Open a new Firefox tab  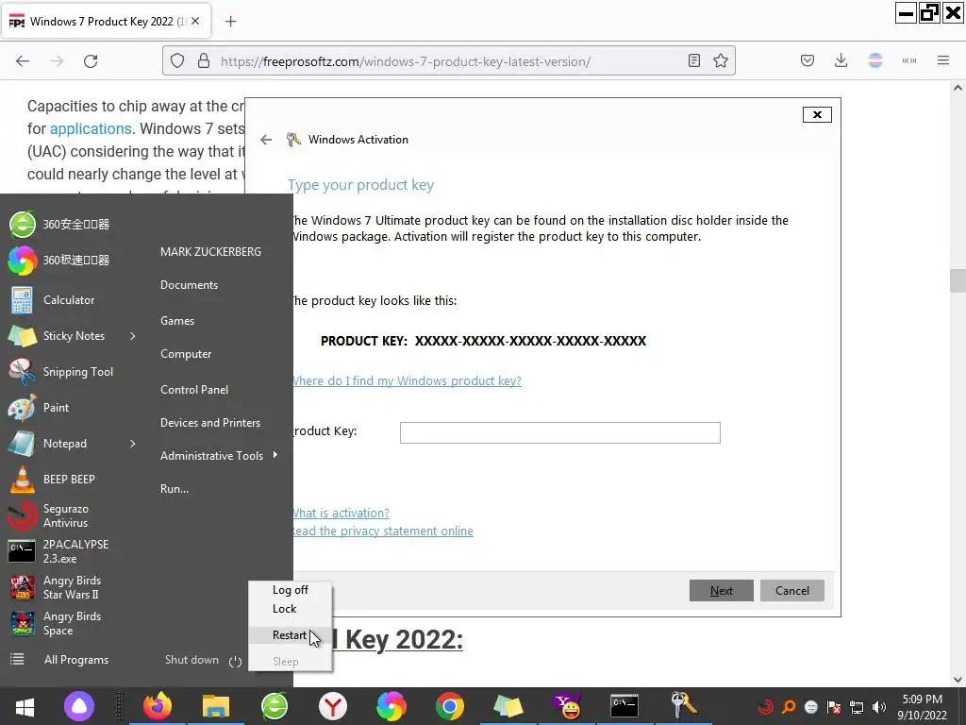click(230, 22)
